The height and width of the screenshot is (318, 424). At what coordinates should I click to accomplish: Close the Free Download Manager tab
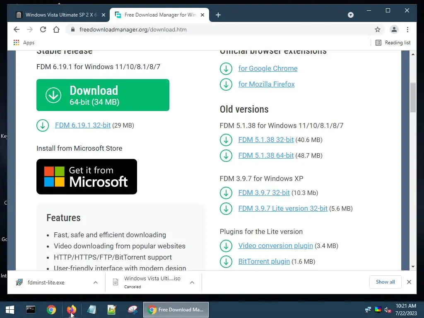click(202, 15)
